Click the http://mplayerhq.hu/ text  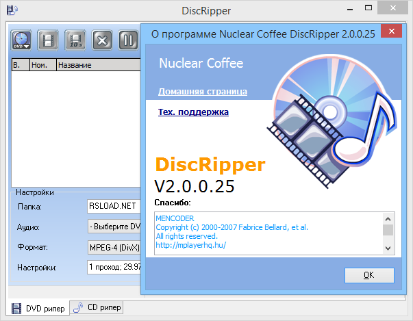tap(190, 245)
